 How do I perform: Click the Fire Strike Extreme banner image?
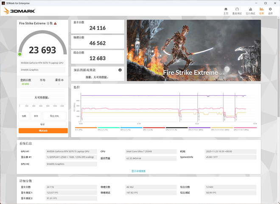[193, 50]
